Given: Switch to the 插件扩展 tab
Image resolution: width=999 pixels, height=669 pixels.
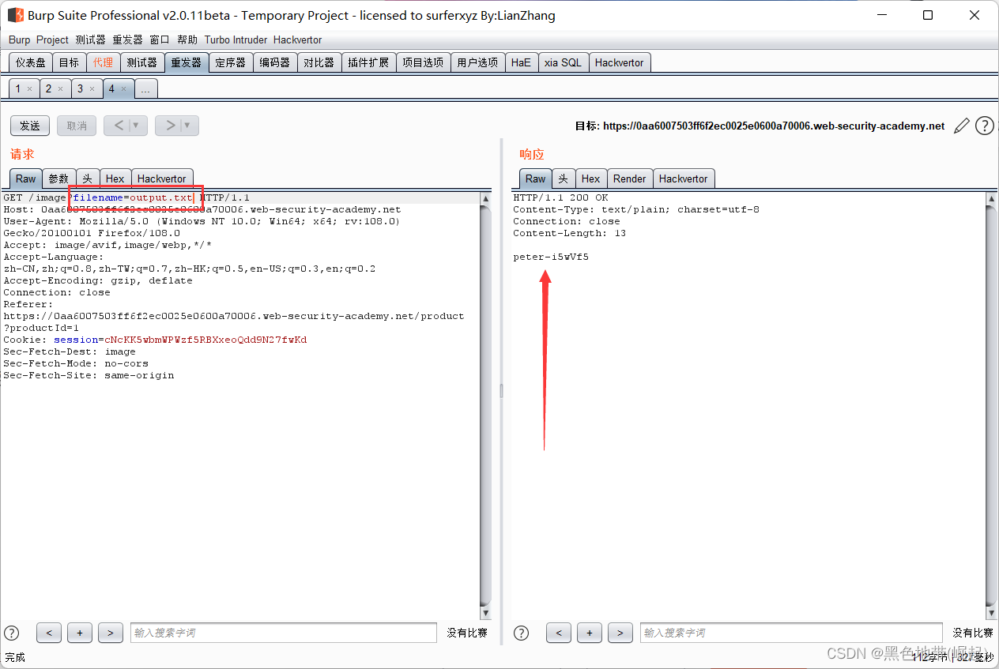Looking at the screenshot, I should 368,62.
